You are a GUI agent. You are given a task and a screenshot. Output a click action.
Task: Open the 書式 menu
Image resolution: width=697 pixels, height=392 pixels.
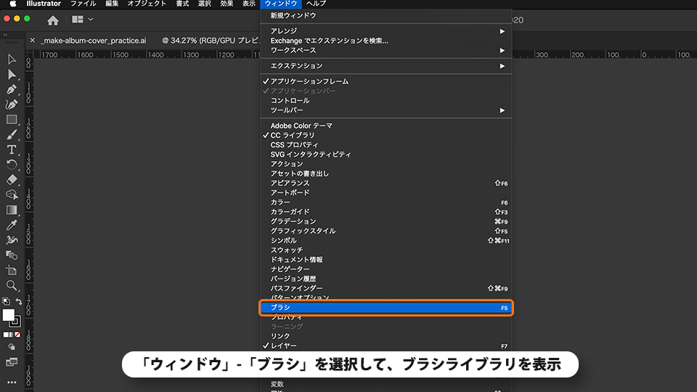point(182,4)
